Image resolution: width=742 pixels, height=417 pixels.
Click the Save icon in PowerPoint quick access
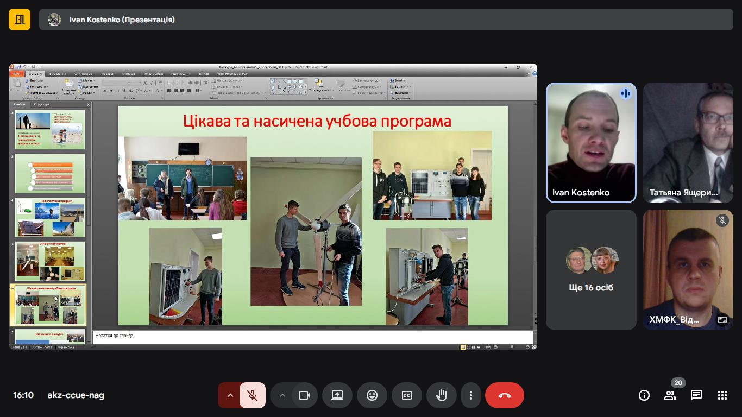pyautogui.click(x=18, y=67)
